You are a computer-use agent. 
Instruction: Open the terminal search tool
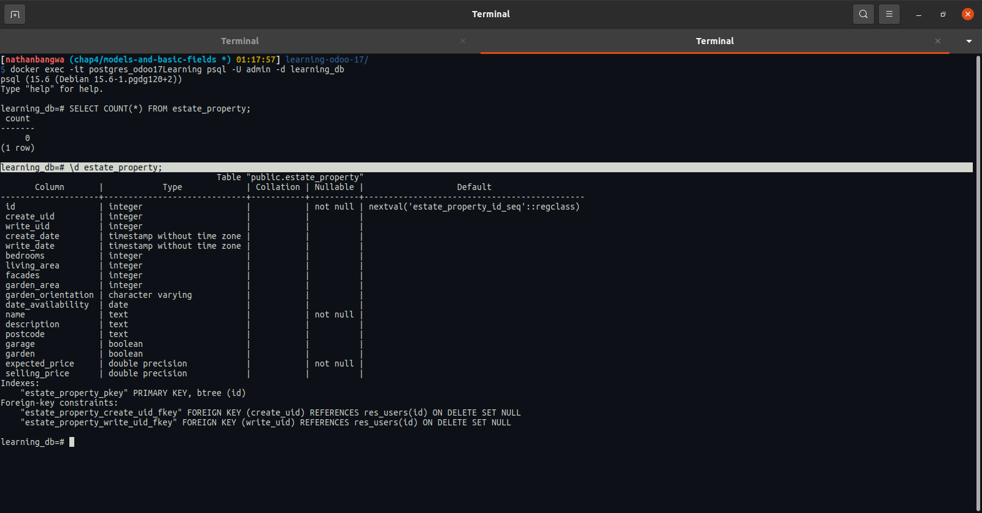coord(863,14)
